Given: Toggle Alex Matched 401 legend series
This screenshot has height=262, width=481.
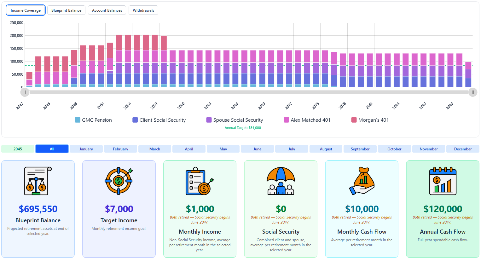Looking at the screenshot, I should [307, 120].
